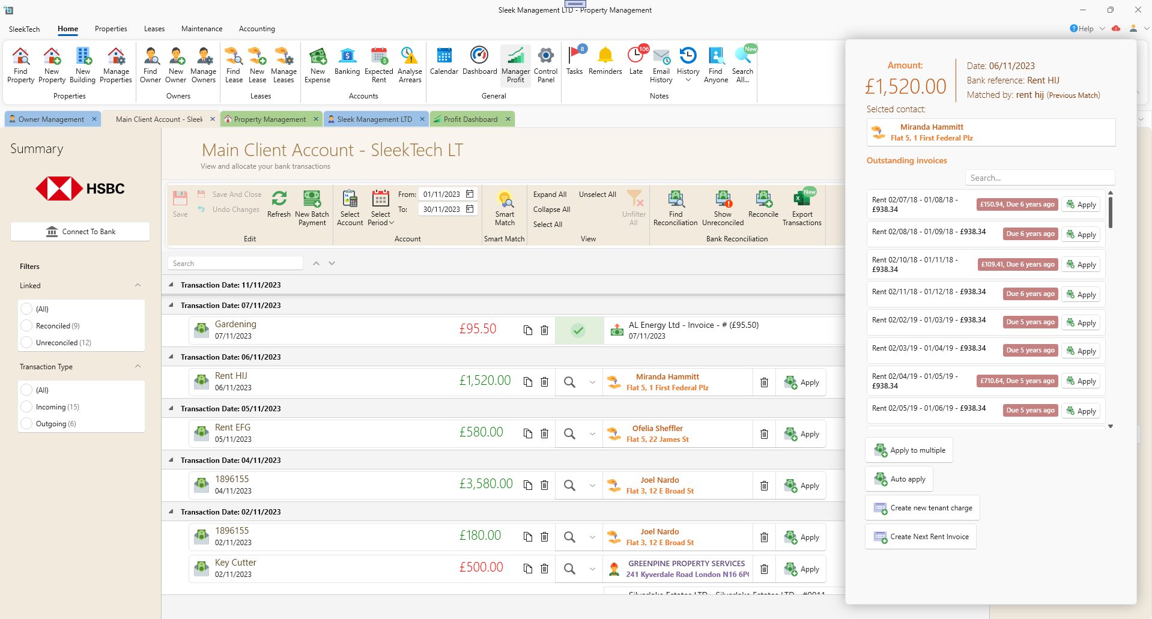The height and width of the screenshot is (619, 1152).
Task: Select Transaction Type (All) radio
Action: pos(26,390)
